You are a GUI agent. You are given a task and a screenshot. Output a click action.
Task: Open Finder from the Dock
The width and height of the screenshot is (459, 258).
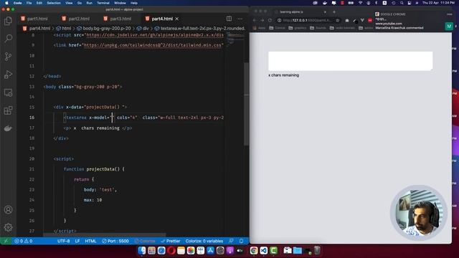point(142,250)
